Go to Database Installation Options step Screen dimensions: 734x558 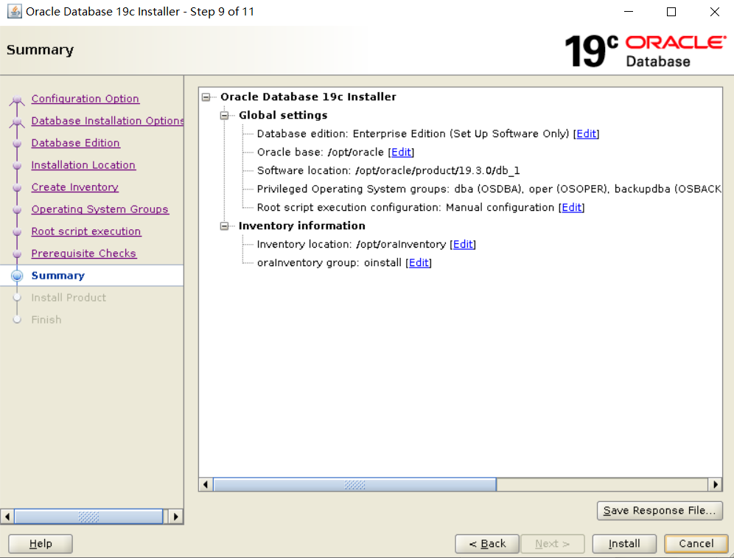point(107,121)
